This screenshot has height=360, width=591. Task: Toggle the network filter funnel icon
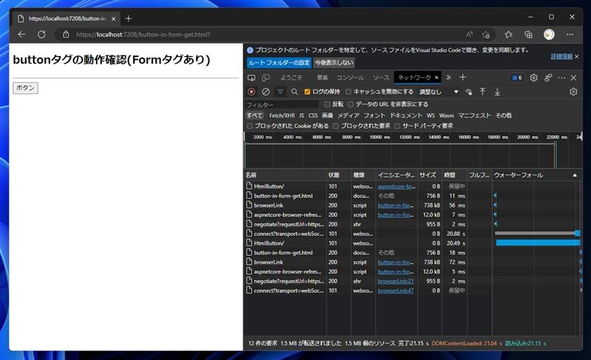coord(280,92)
